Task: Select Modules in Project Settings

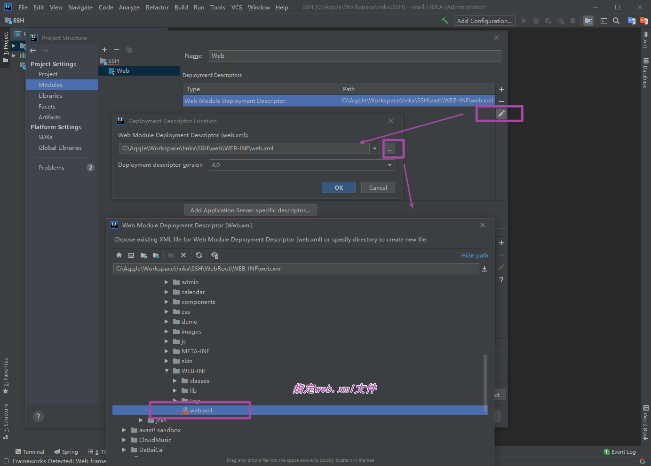Action: tap(62, 85)
